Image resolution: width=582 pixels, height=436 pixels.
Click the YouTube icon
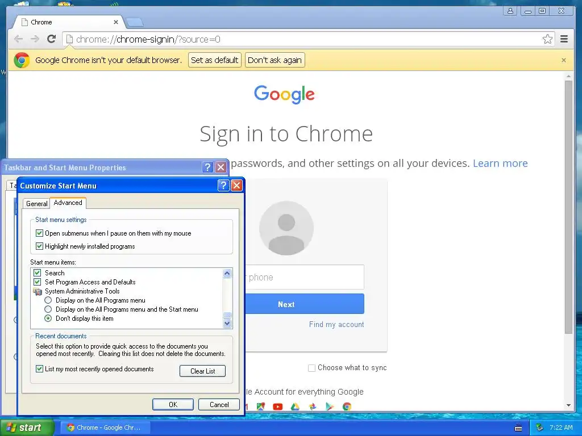coord(277,406)
